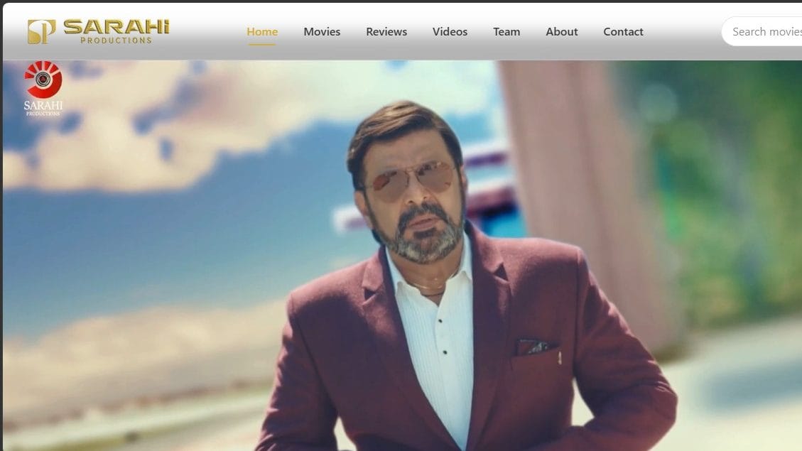
Task: Open the Reviews page
Action: [386, 31]
